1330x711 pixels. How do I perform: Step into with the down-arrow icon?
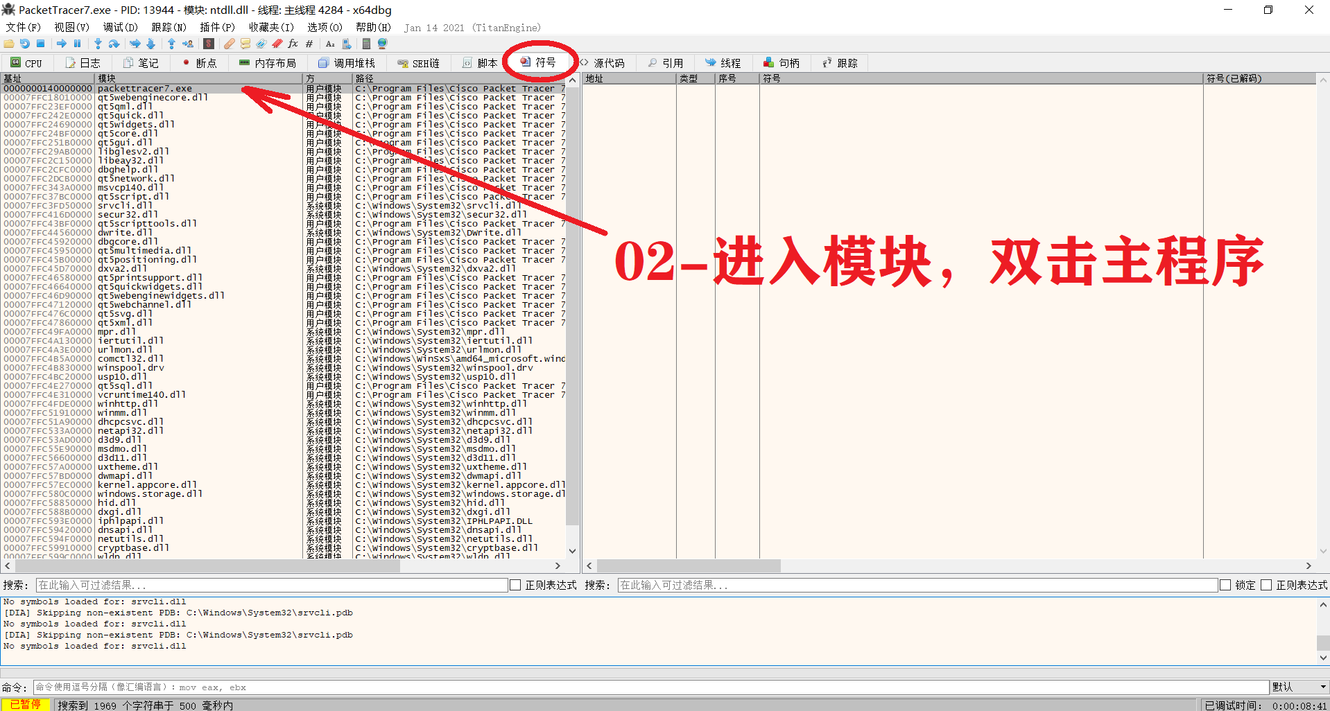pyautogui.click(x=98, y=44)
